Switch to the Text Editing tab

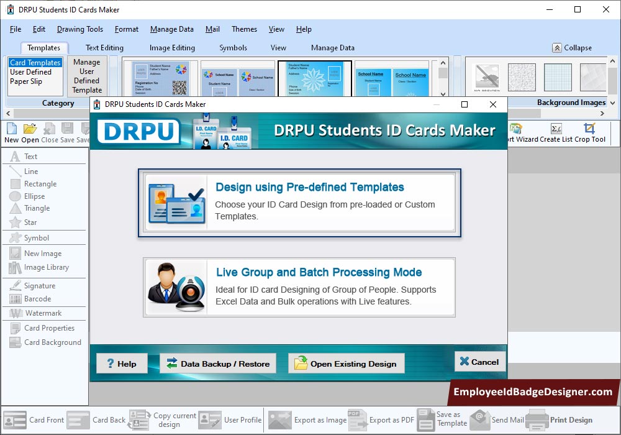(104, 48)
